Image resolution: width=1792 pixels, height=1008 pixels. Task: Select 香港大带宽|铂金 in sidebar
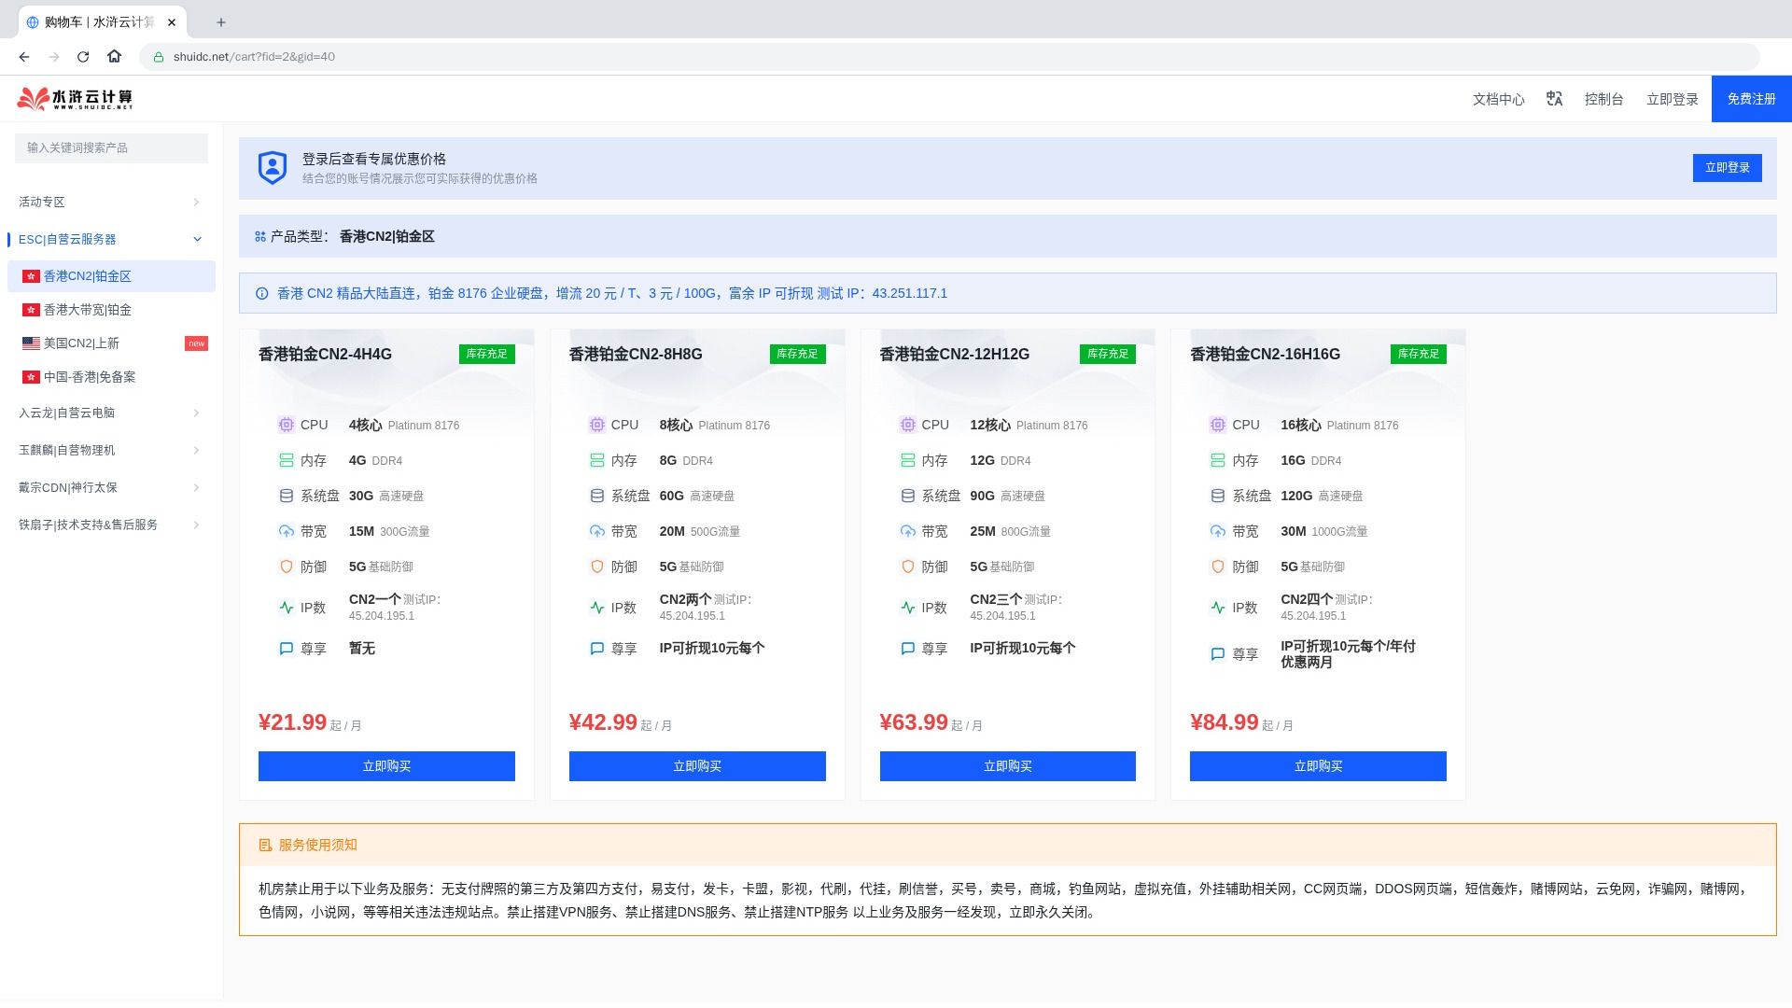(x=111, y=310)
